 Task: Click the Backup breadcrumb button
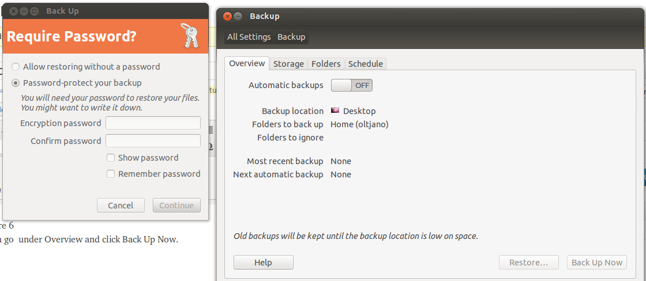291,37
